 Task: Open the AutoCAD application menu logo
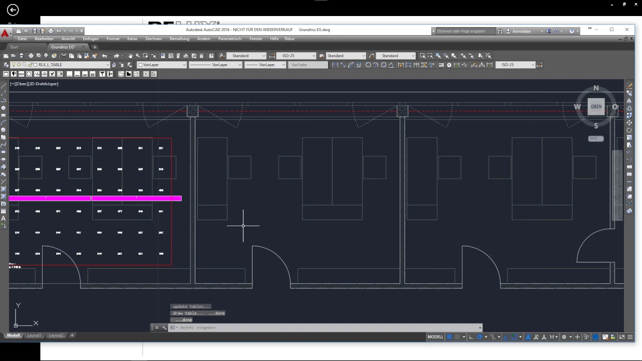tap(5, 34)
